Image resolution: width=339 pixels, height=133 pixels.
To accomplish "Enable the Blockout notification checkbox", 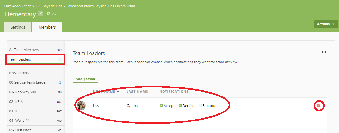I will (x=201, y=106).
